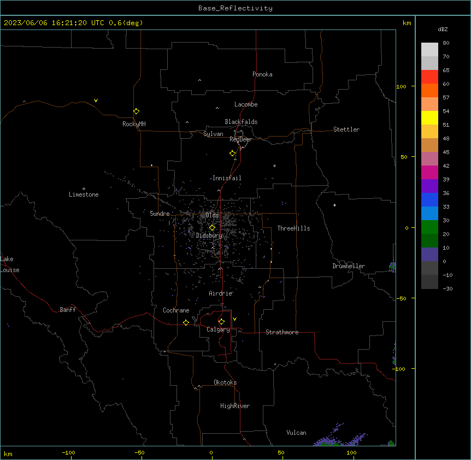Click the dBZ legend heading
This screenshot has height=460, width=471.
click(443, 29)
